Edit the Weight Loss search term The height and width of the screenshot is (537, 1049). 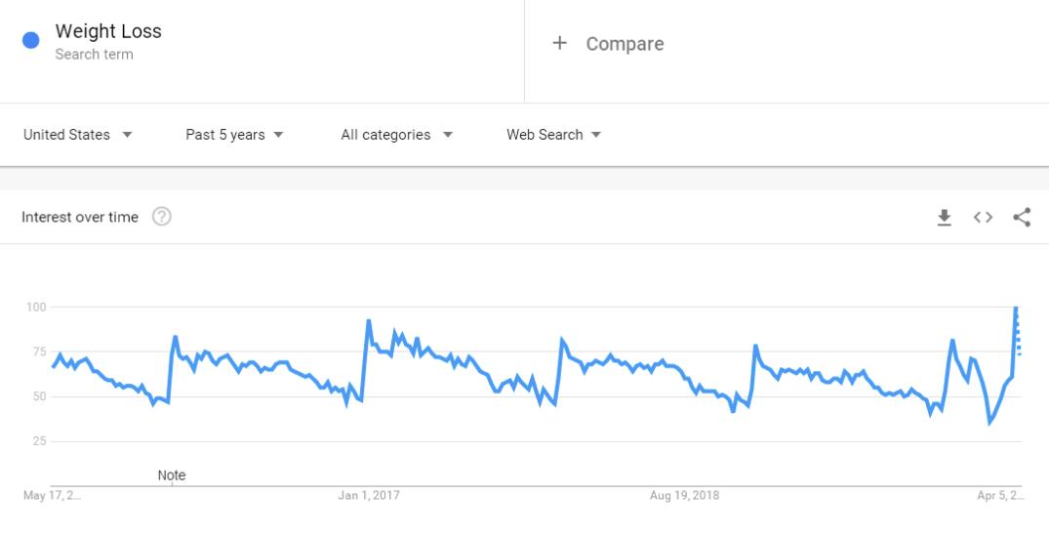108,31
